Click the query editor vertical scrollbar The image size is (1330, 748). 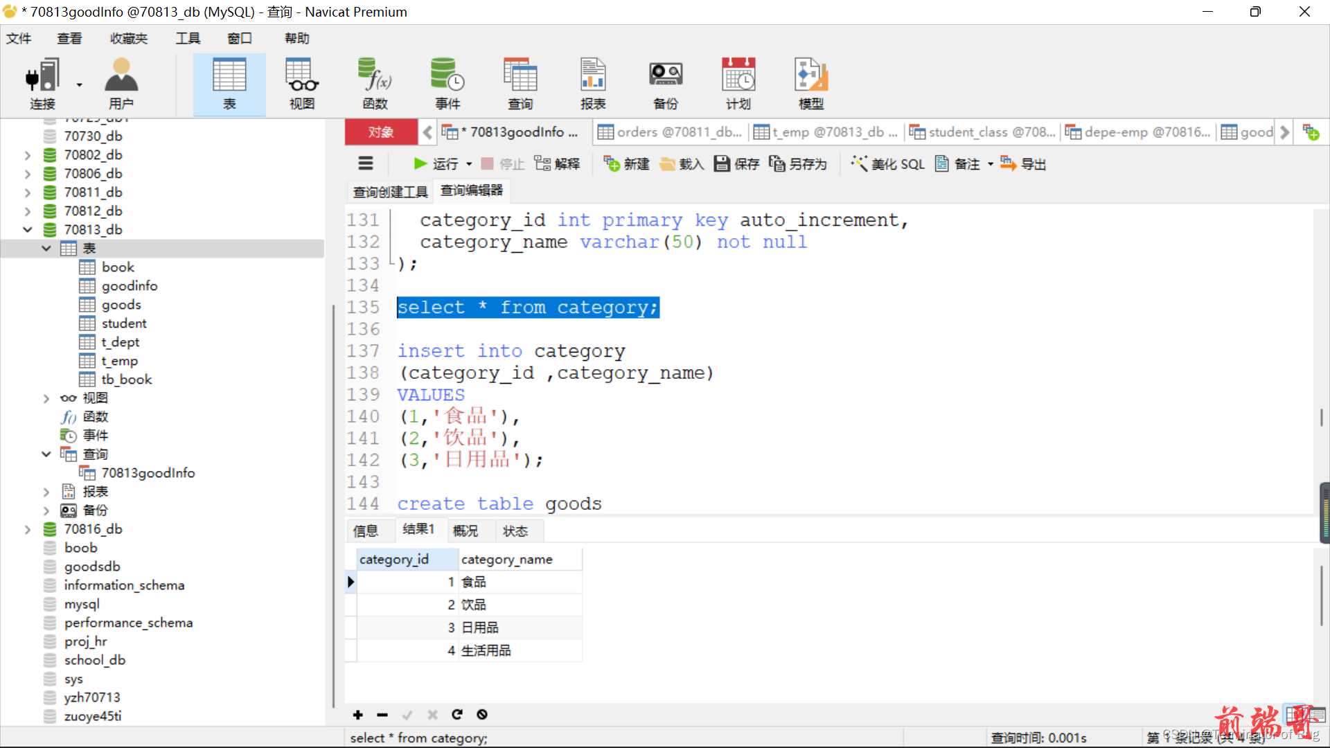(x=1322, y=418)
